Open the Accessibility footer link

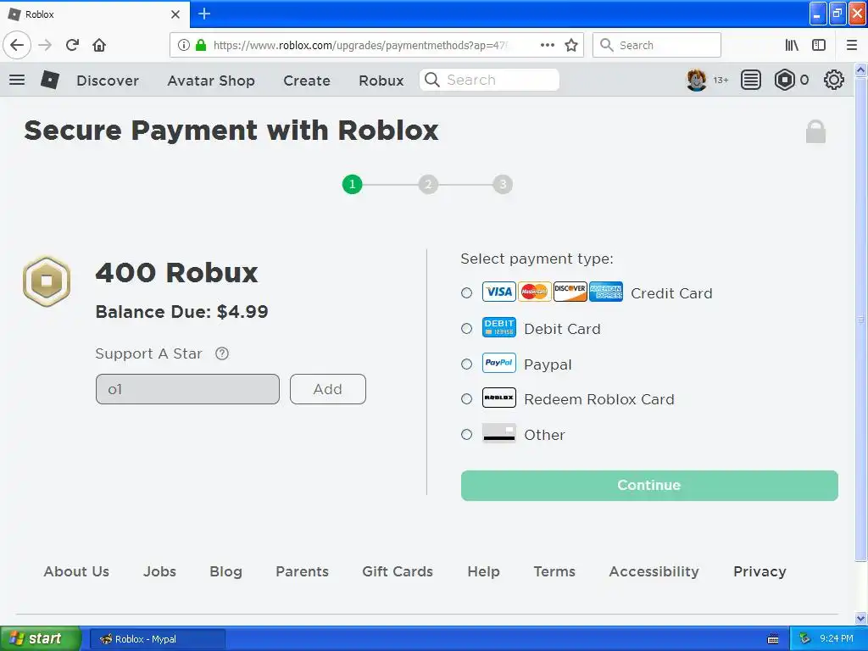point(654,571)
